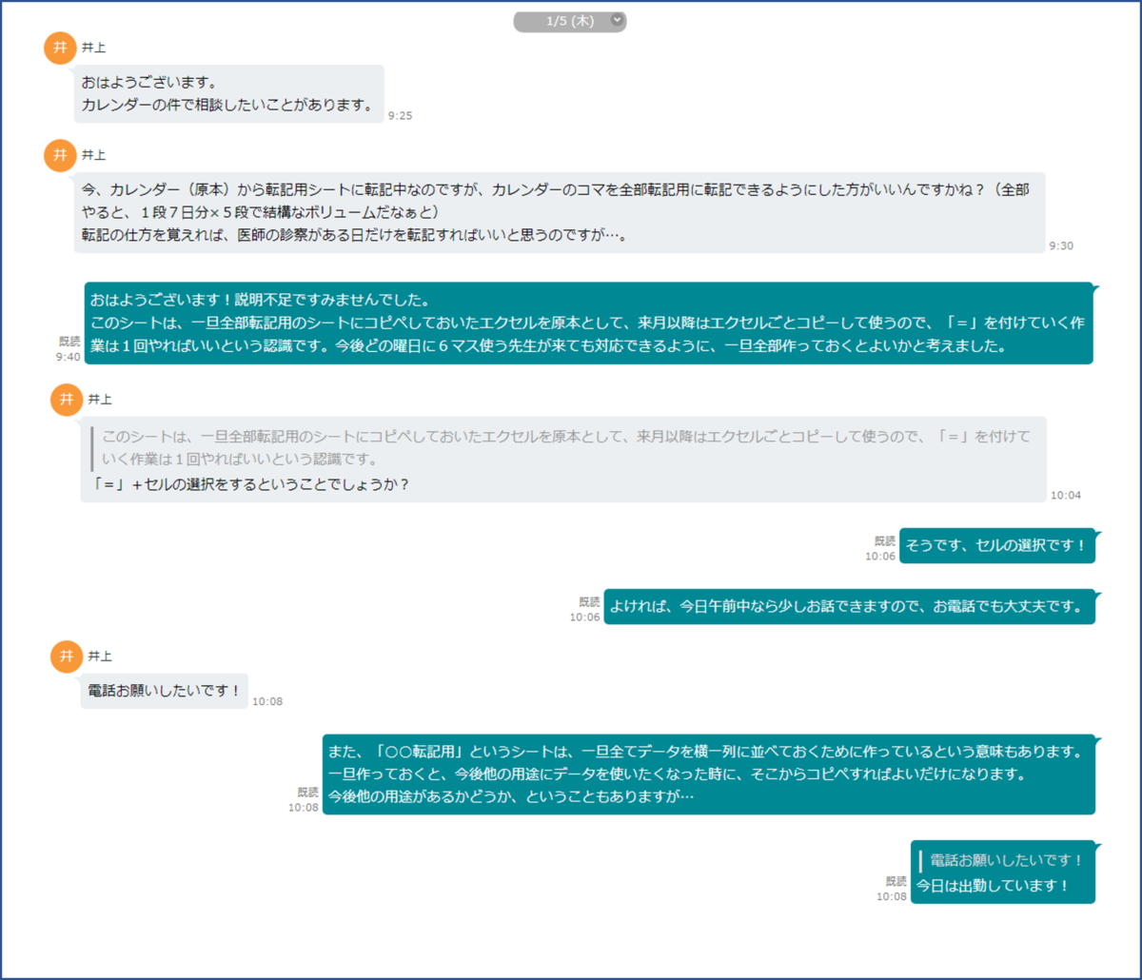Click the 既読 9:40 read status
Screen dimensions: 1142x980
pos(69,349)
